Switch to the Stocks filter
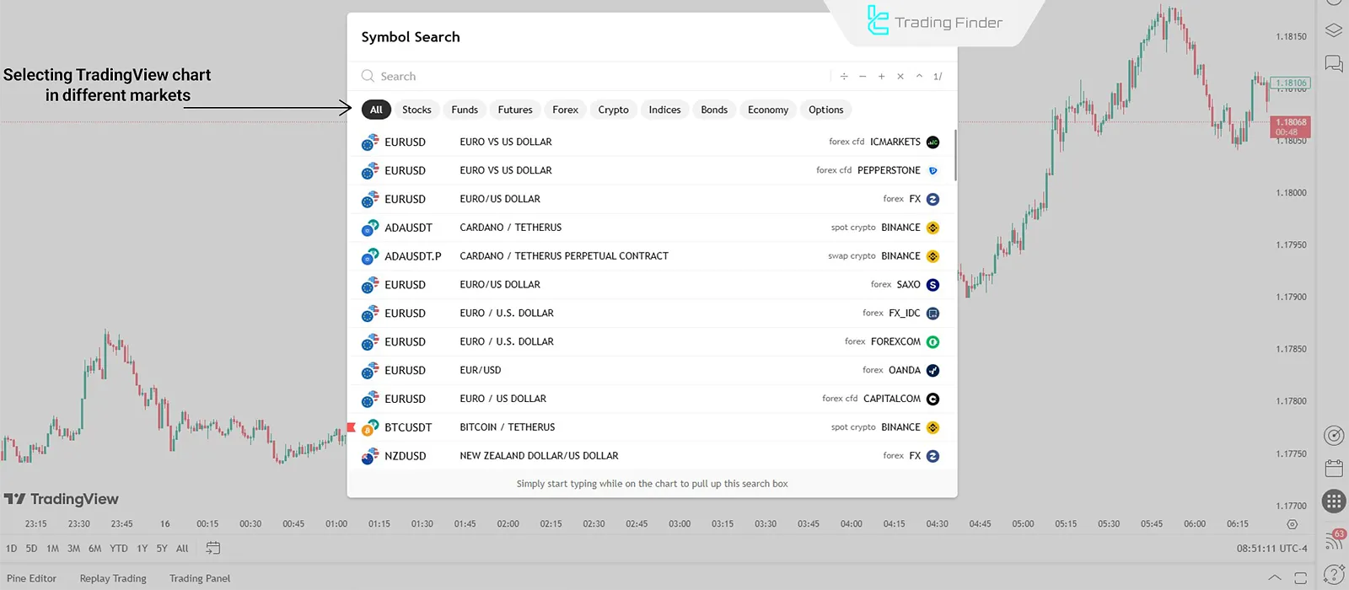 click(417, 110)
